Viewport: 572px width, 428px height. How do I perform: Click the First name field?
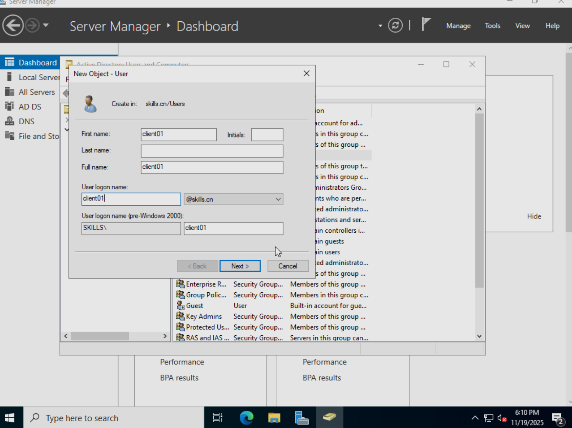coord(179,135)
